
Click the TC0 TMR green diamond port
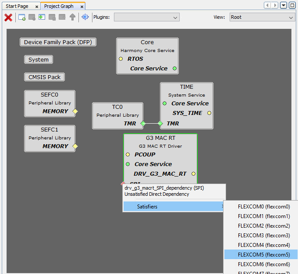(x=143, y=124)
